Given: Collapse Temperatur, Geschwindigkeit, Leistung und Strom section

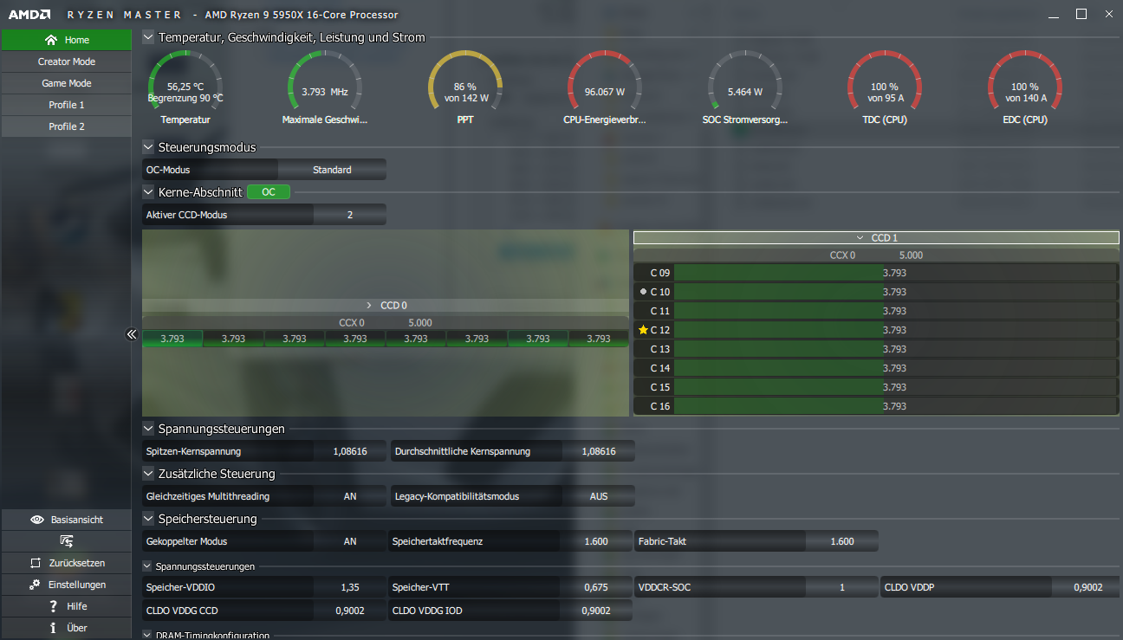Looking at the screenshot, I should tap(148, 37).
